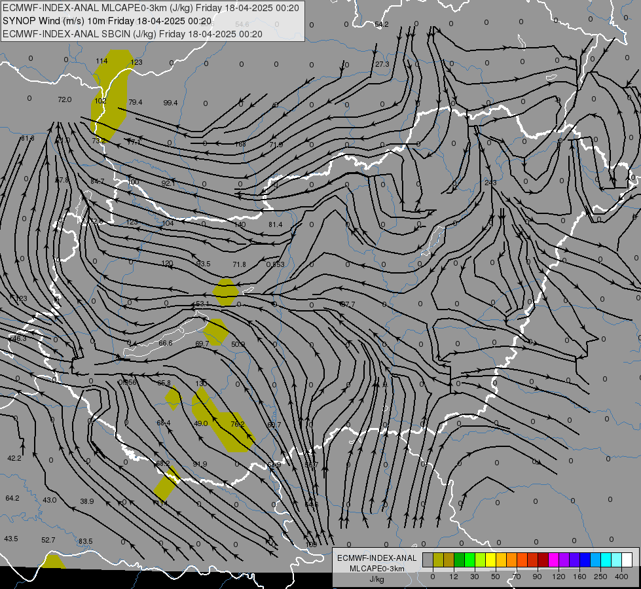Click the legend tick label 70
The image size is (641, 589).
point(517,577)
